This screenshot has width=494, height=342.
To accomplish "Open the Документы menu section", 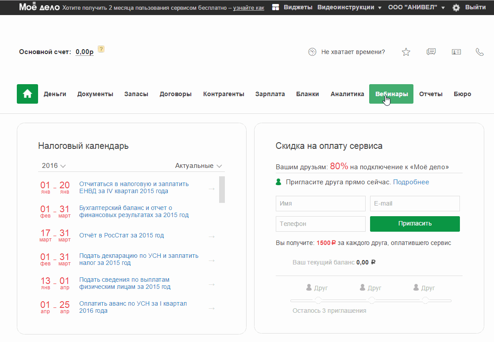I will coord(95,94).
